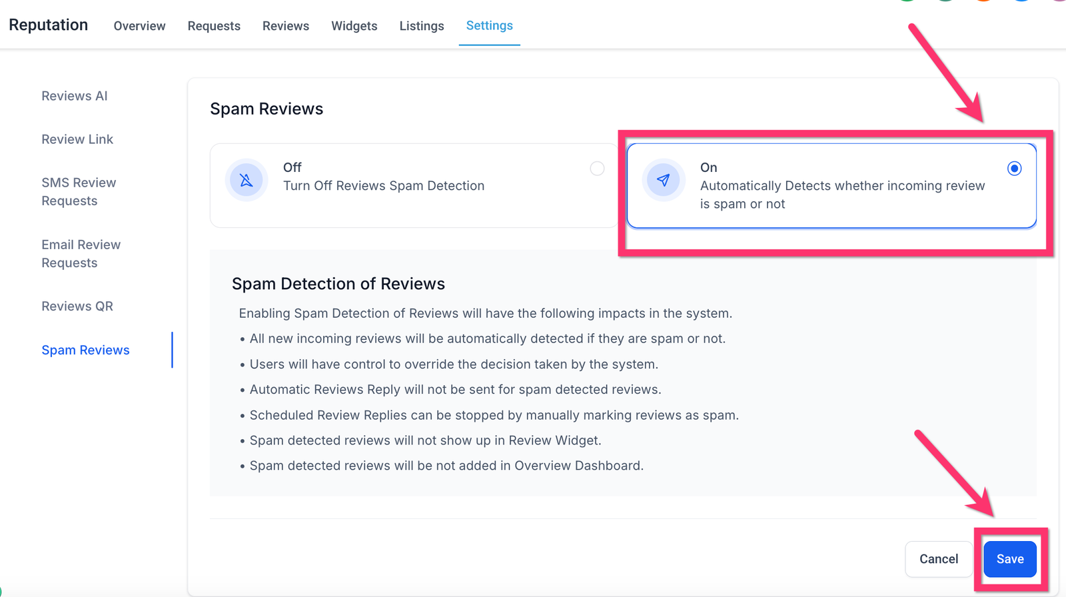This screenshot has height=597, width=1066.
Task: Click the Cancel button
Action: coord(939,559)
